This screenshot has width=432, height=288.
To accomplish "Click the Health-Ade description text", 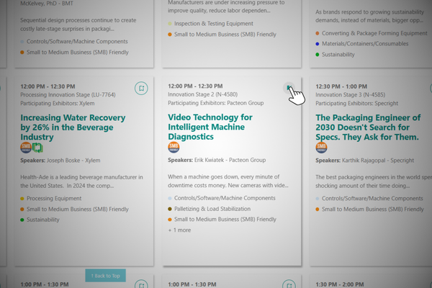I will [81, 181].
